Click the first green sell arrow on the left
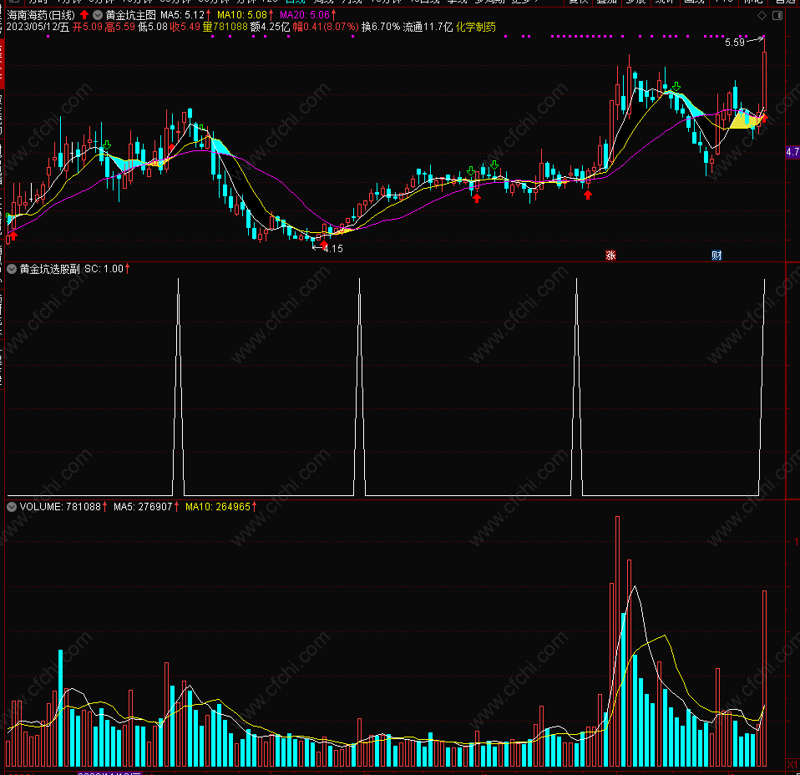Image resolution: width=800 pixels, height=775 pixels. pyautogui.click(x=107, y=145)
